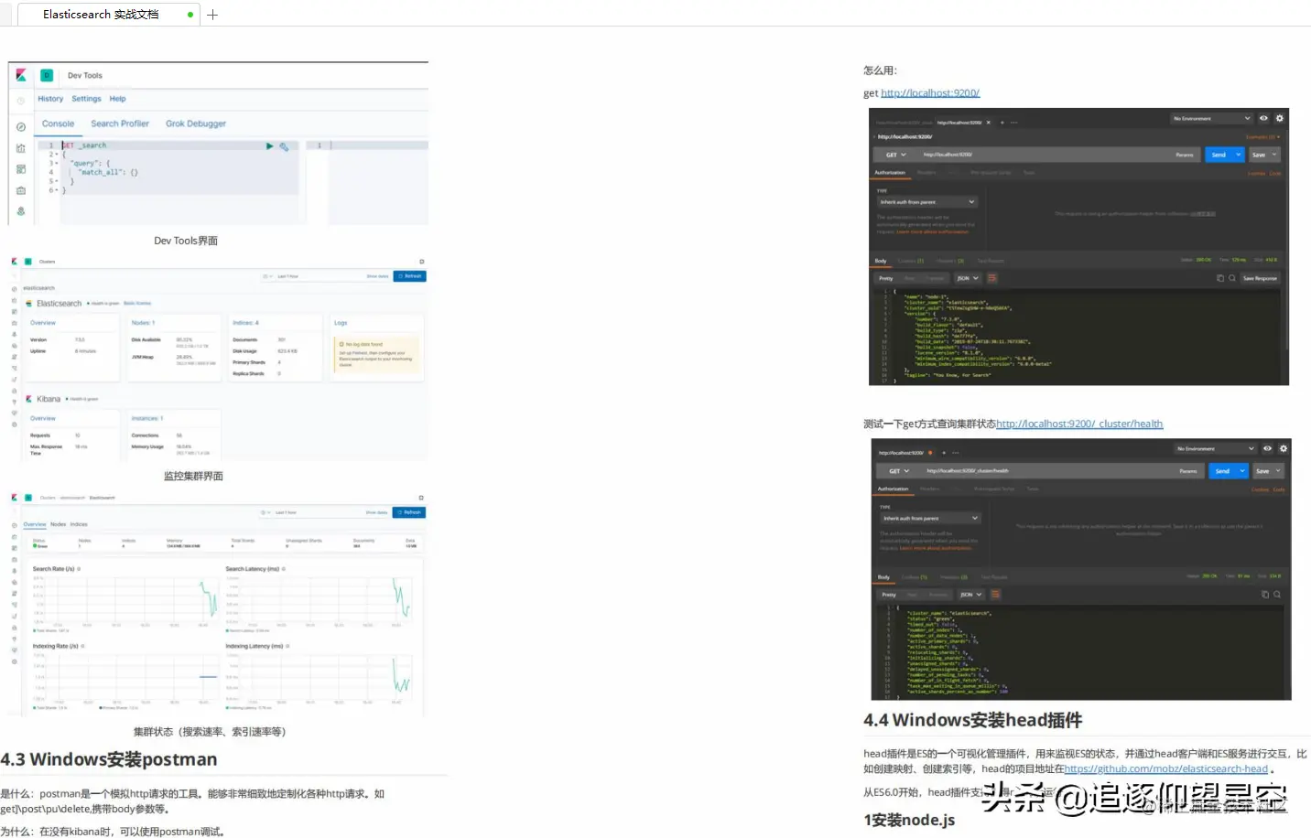Switch response view to Pretty
Screen dimensions: 1311x838
(886, 278)
